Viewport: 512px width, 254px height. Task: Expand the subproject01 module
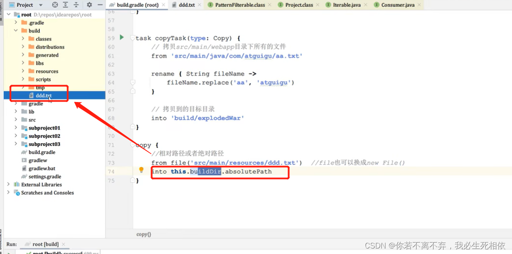[16, 128]
